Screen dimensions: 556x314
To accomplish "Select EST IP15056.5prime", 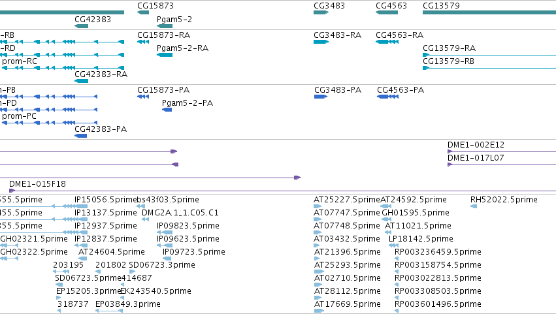I will [105, 200].
